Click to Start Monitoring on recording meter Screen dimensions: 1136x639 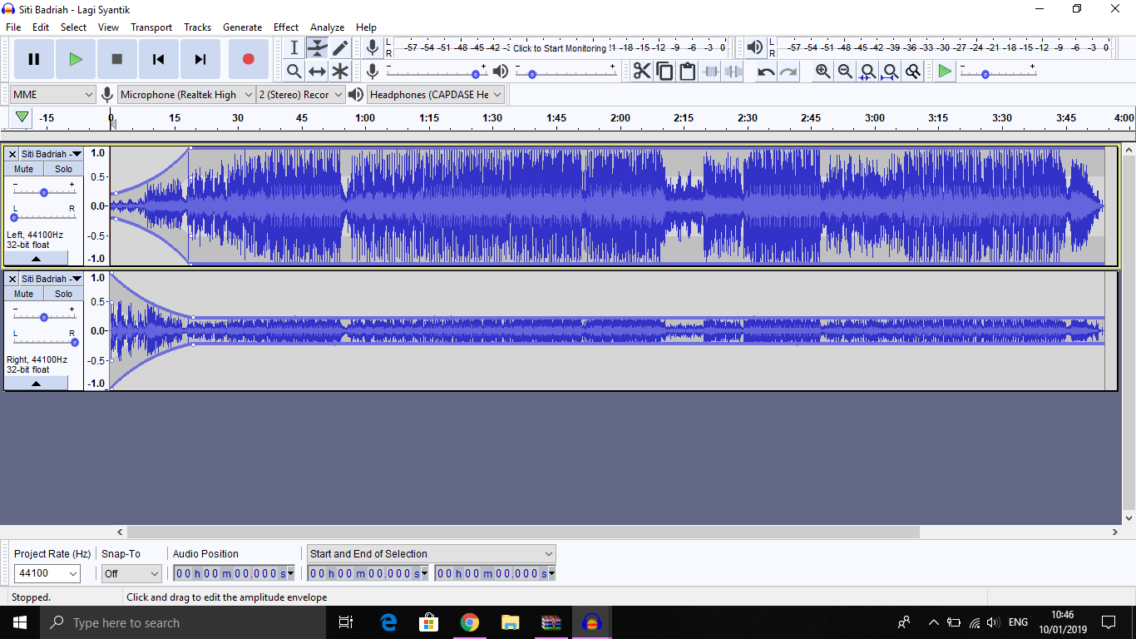(x=559, y=48)
